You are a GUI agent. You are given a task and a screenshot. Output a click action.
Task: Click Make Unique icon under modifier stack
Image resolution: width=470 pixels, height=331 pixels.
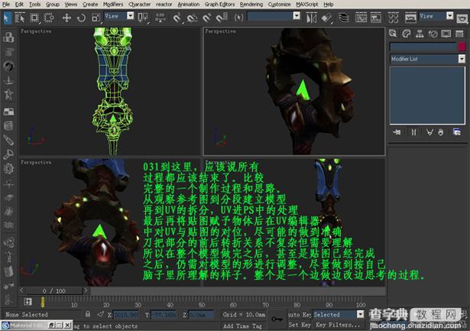[x=429, y=132]
